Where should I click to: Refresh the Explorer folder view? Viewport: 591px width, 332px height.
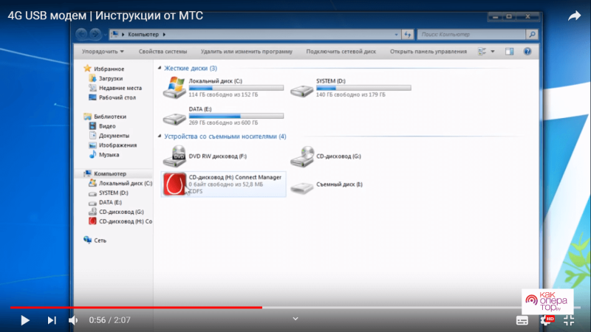408,34
